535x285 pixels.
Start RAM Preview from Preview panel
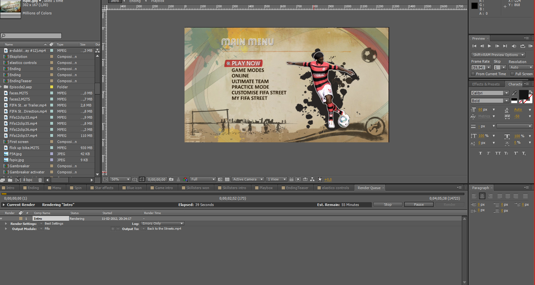[530, 46]
